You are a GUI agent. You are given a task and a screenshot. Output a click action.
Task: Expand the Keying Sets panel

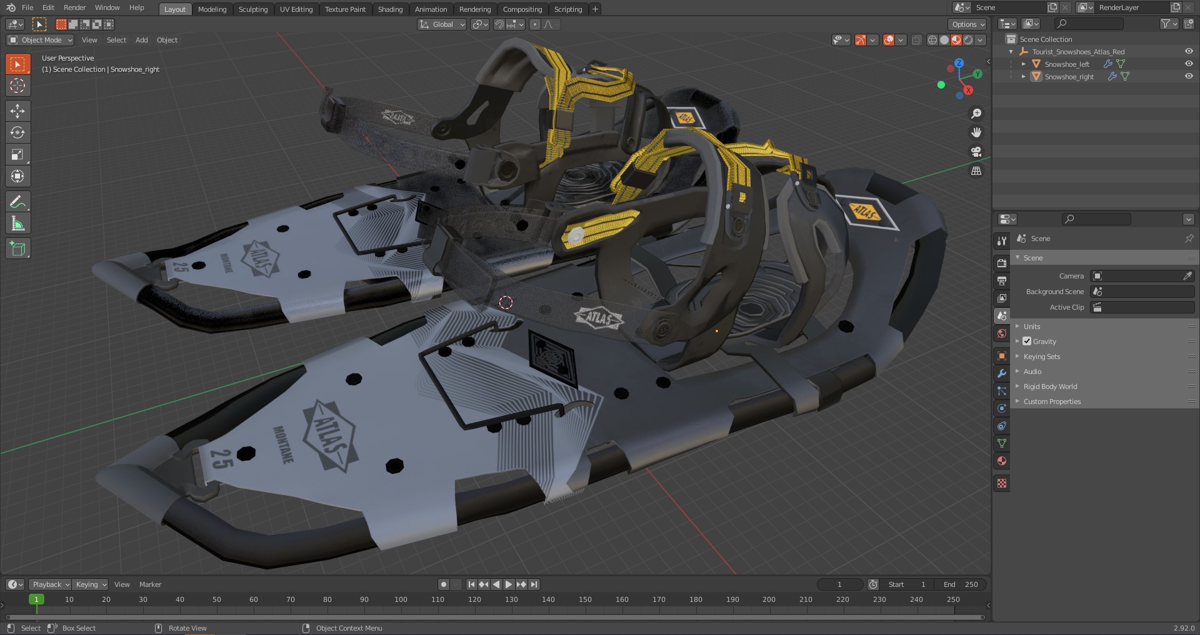[1041, 357]
